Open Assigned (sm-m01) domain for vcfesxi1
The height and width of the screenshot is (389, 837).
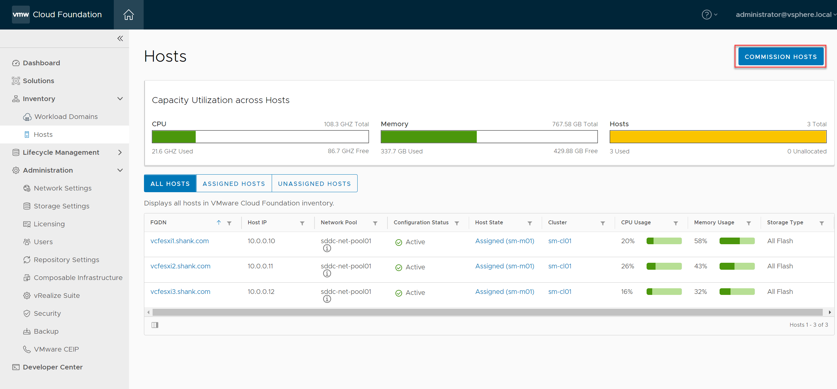[x=505, y=241]
